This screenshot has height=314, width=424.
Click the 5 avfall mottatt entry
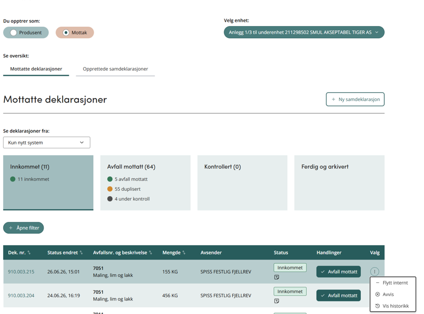click(128, 179)
